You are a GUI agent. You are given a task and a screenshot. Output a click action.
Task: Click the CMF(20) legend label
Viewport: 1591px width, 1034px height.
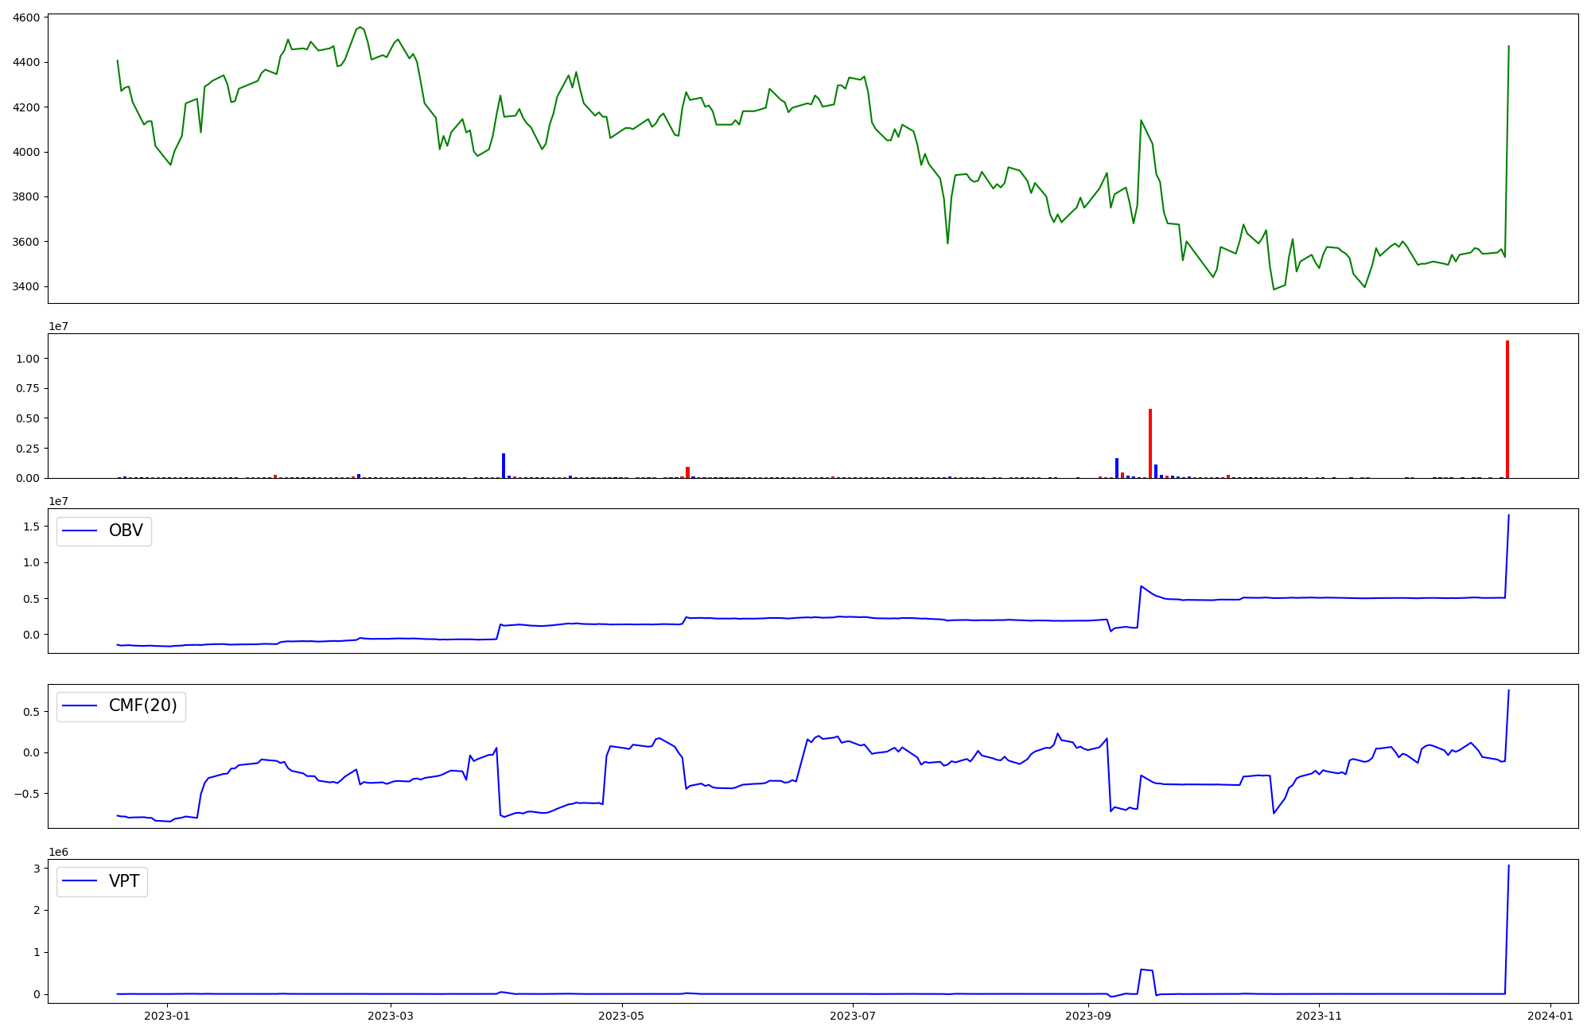(x=142, y=706)
